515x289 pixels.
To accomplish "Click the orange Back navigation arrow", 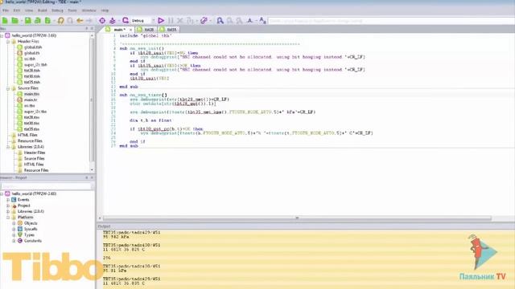I will coord(80,21).
